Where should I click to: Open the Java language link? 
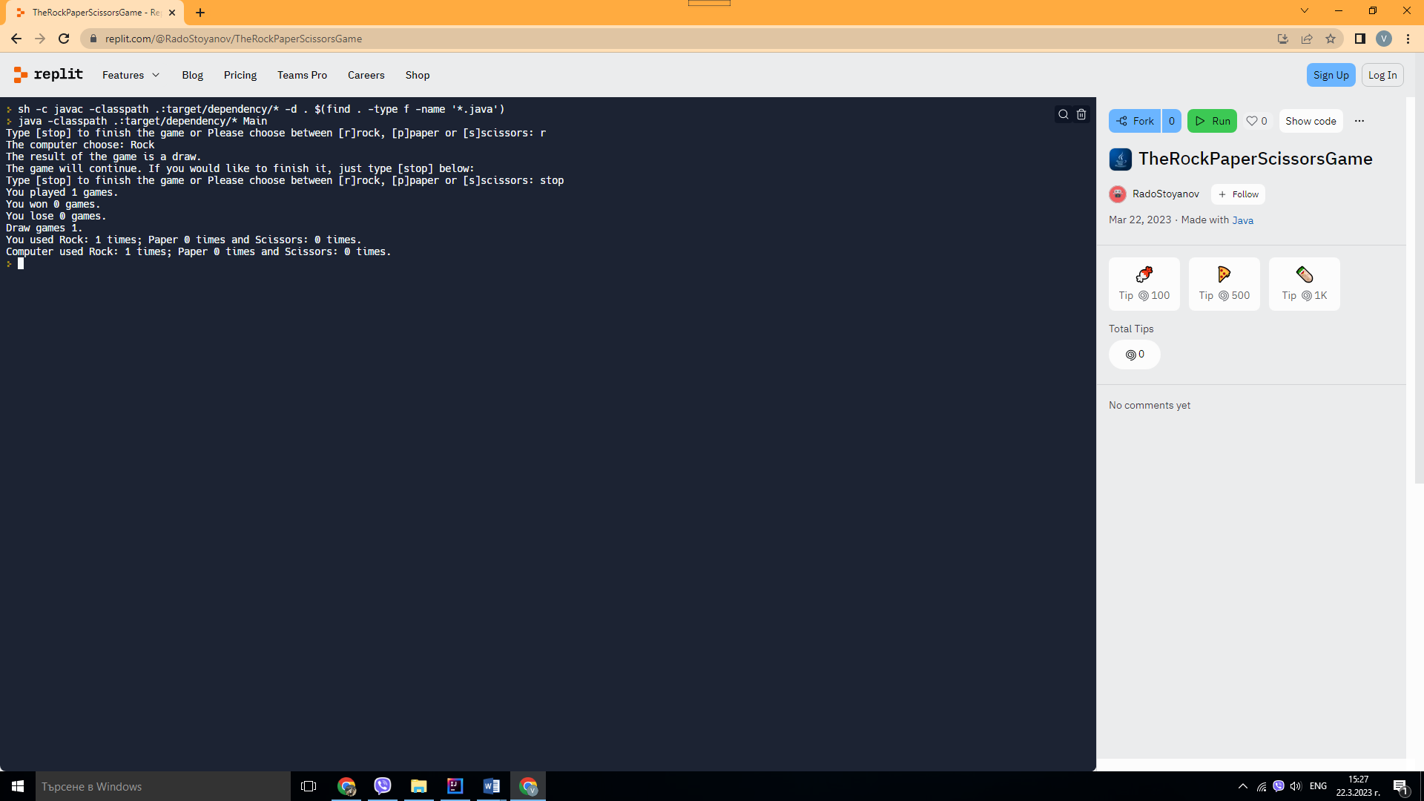(x=1242, y=220)
